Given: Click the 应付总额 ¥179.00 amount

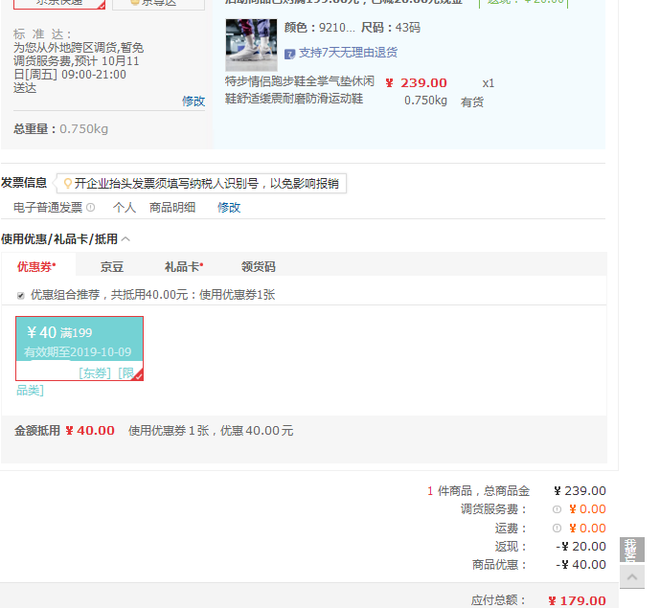Looking at the screenshot, I should coord(577,600).
